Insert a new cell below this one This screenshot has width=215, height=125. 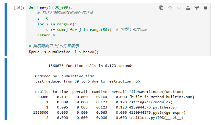[x=197, y=8]
